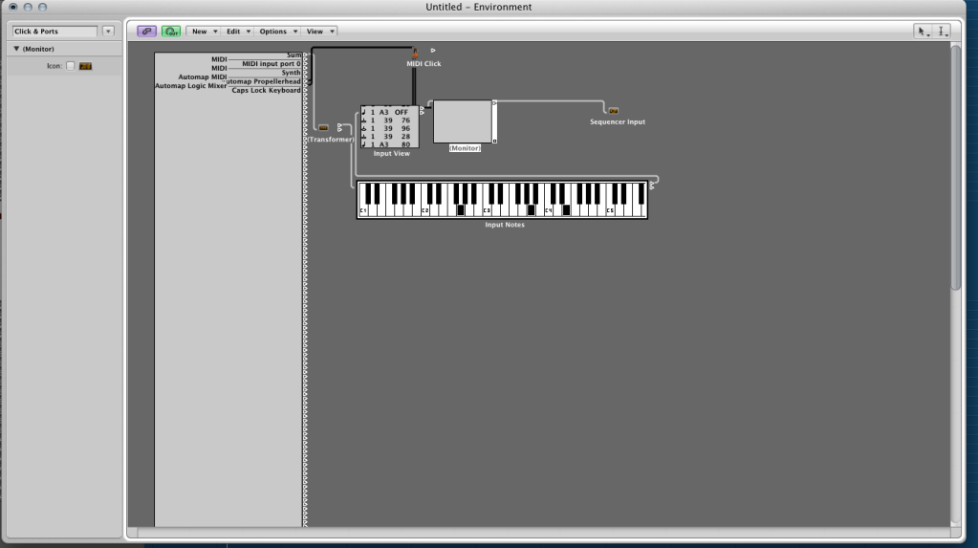978x548 pixels.
Task: Open the Pointer tool selector
Action: (923, 32)
